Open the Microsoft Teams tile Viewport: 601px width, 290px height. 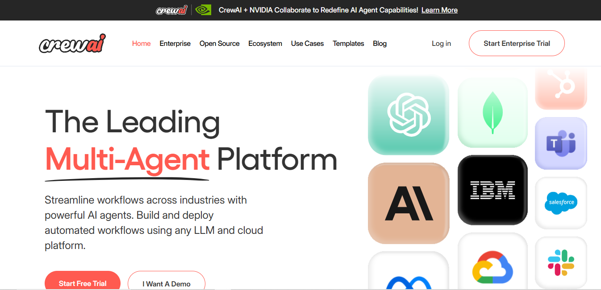click(x=561, y=143)
